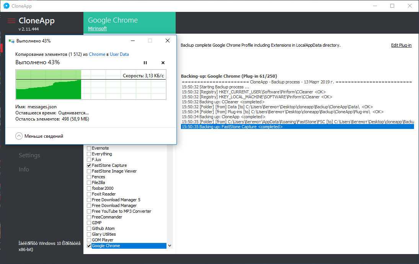Close the copy progress dialog window
This screenshot has width=419, height=264.
click(168, 41)
